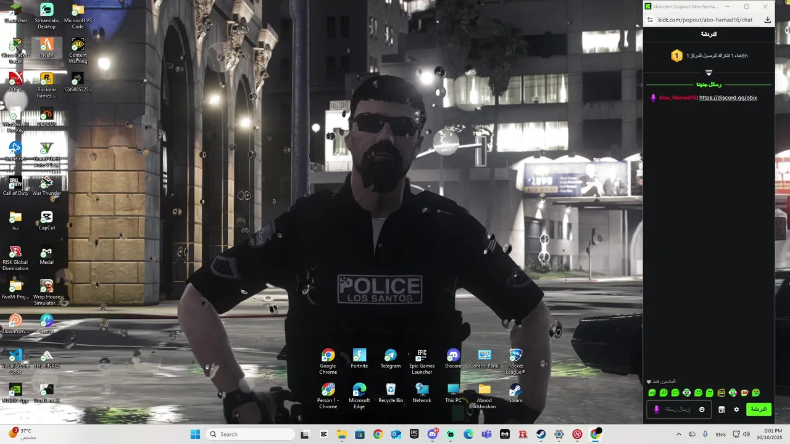Screen dimensions: 790x444
Task: Show hidden system tray icons
Action: point(679,434)
